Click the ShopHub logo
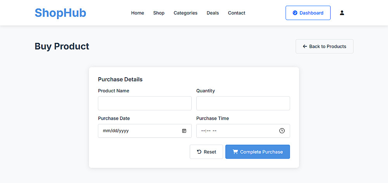This screenshot has width=388, height=183. point(61,13)
